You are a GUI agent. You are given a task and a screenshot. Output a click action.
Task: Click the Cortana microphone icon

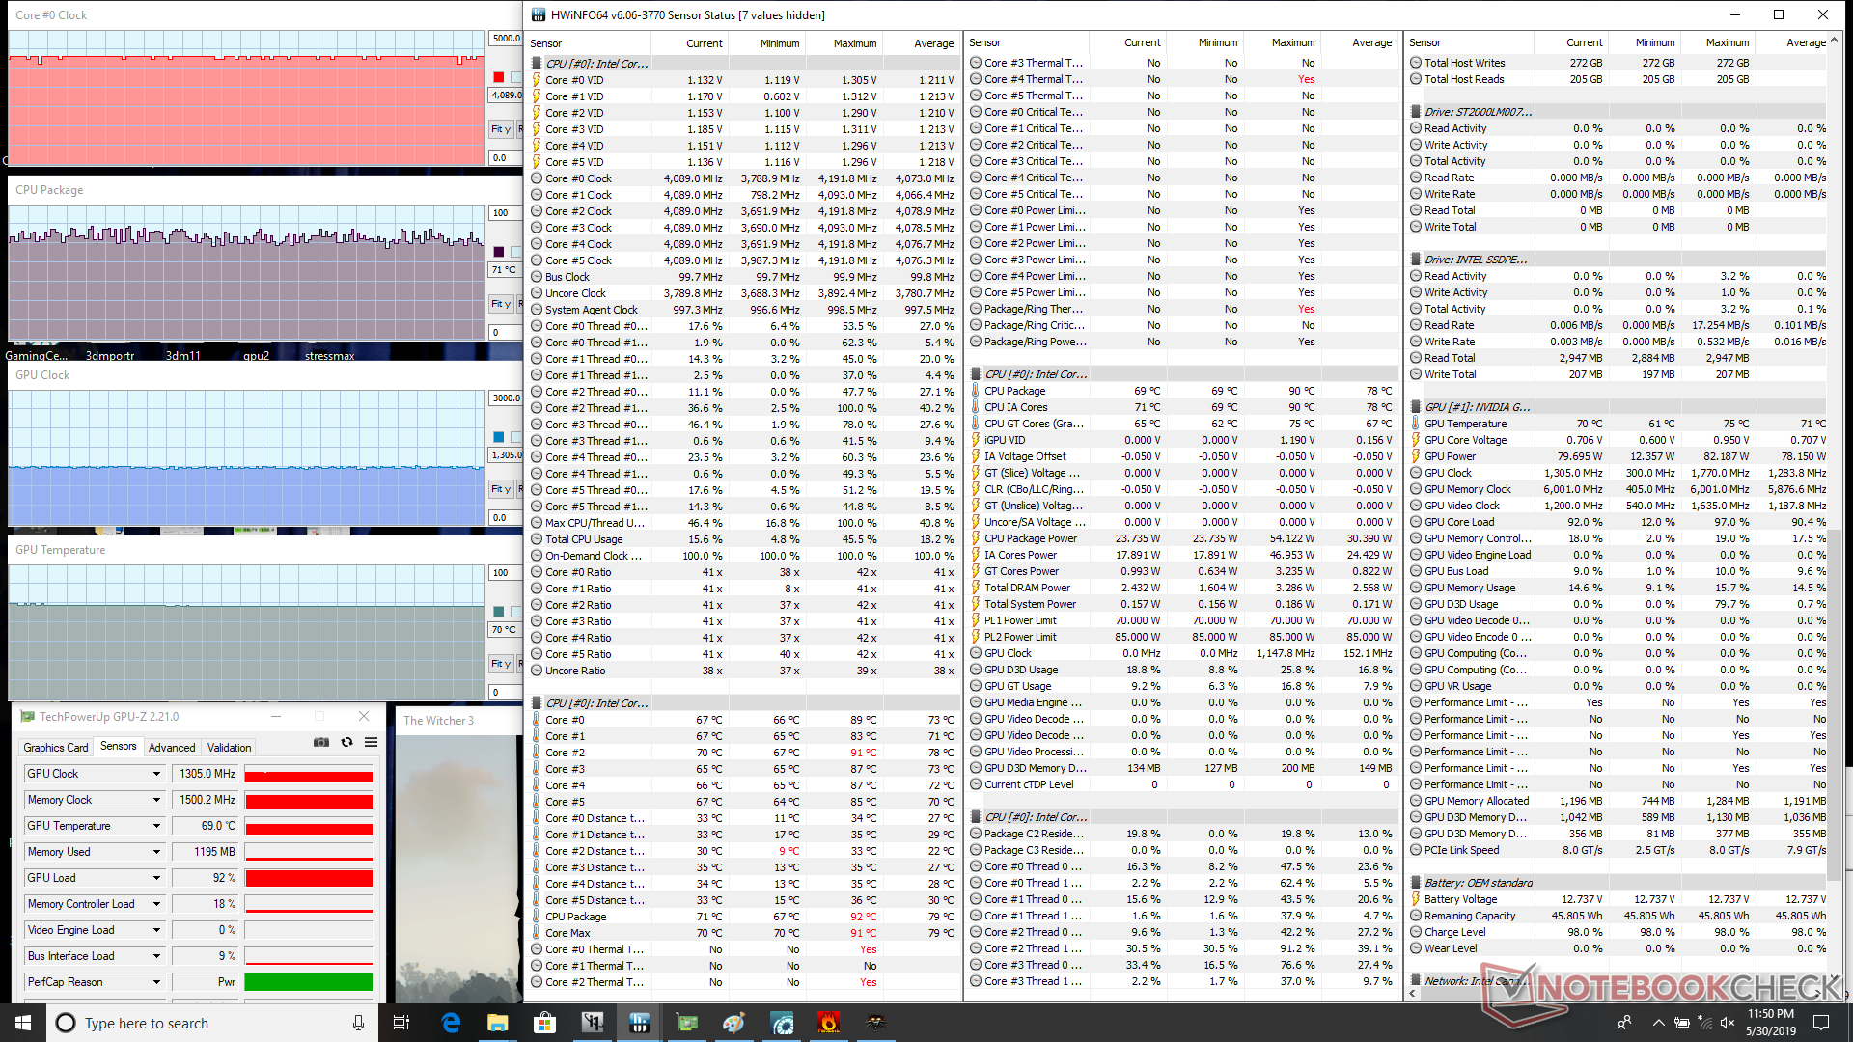coord(358,1023)
